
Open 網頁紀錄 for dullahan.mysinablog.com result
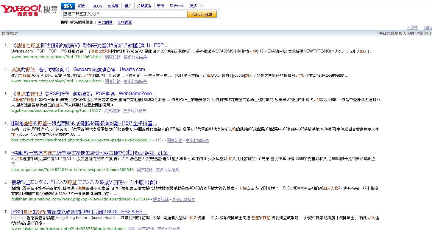click(x=161, y=199)
